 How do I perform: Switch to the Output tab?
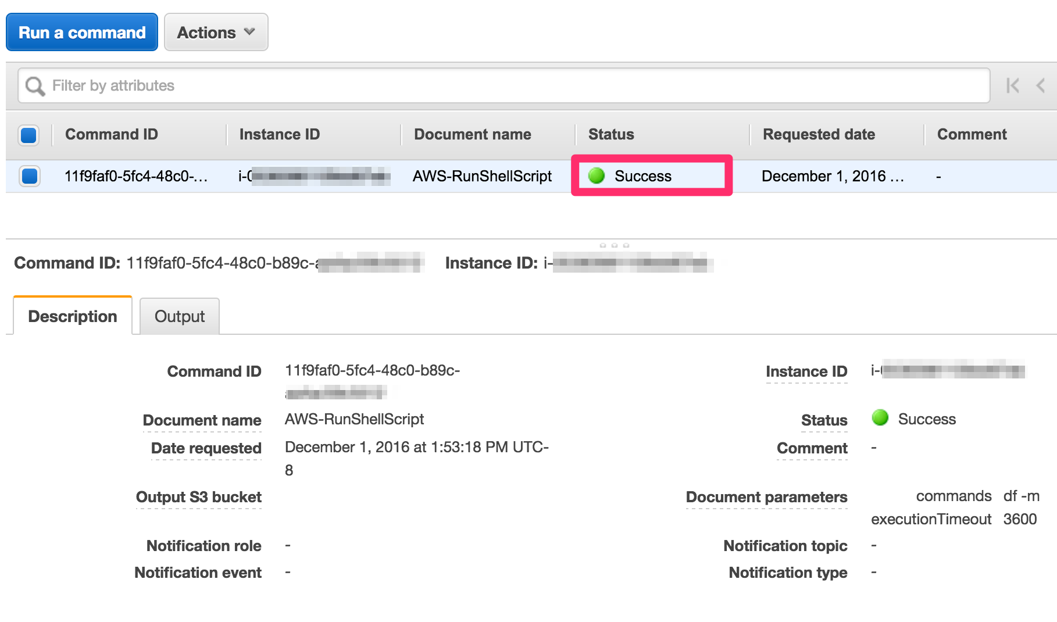point(179,316)
